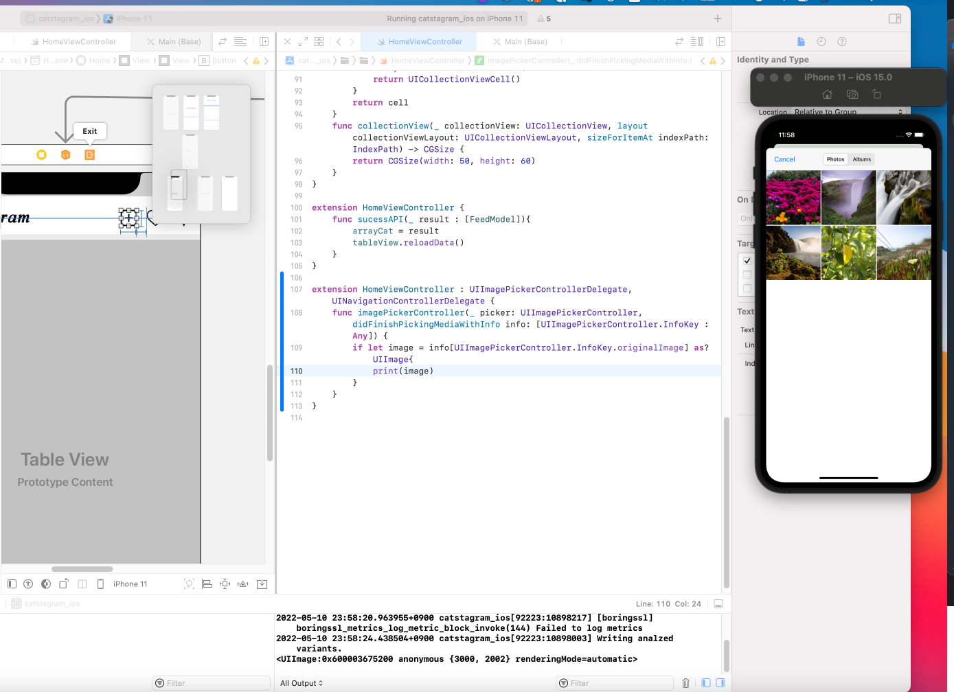Open issues warning in code jump bar
Screen dimensions: 954x692
[713, 61]
